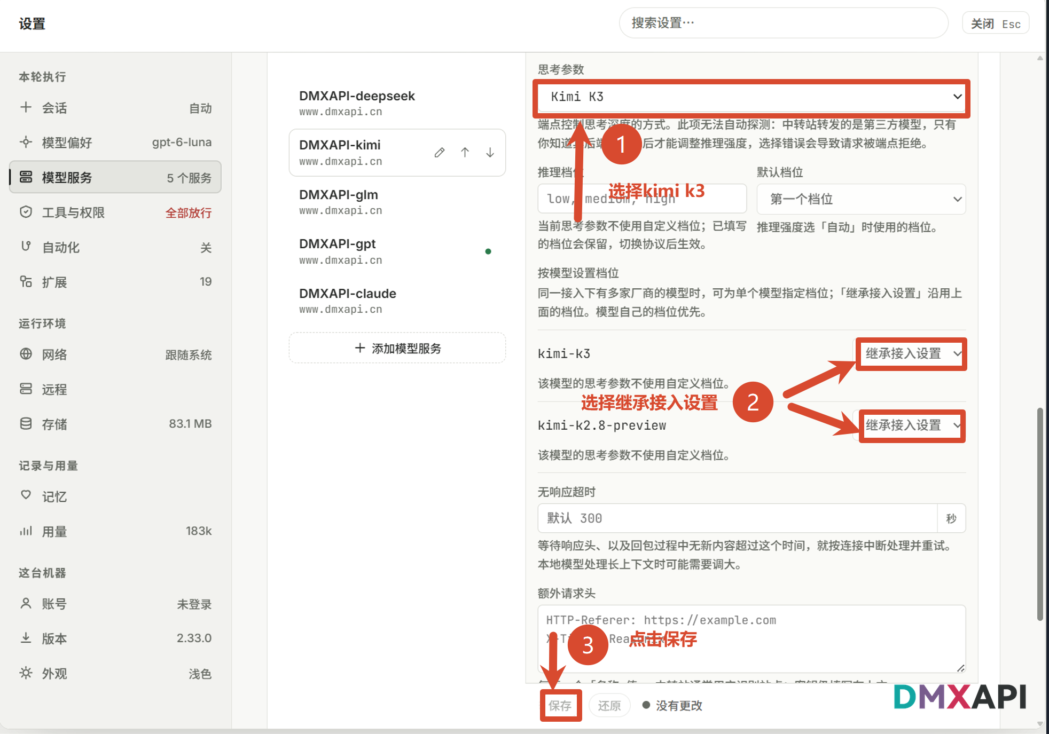Select the DMXAPI-glm service
Screen dimensions: 1049x734
(397, 202)
